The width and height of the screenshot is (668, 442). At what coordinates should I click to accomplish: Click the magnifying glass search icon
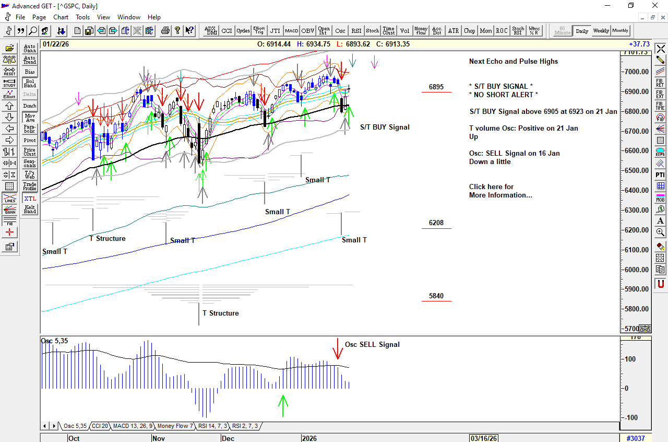click(33, 31)
